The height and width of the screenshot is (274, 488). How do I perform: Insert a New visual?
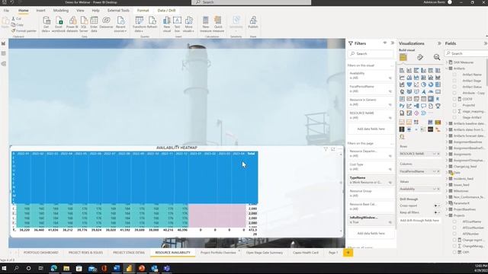click(167, 24)
